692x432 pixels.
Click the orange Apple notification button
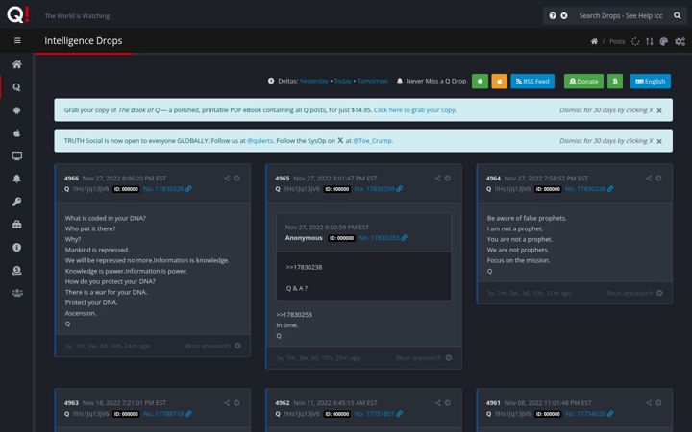tap(499, 81)
